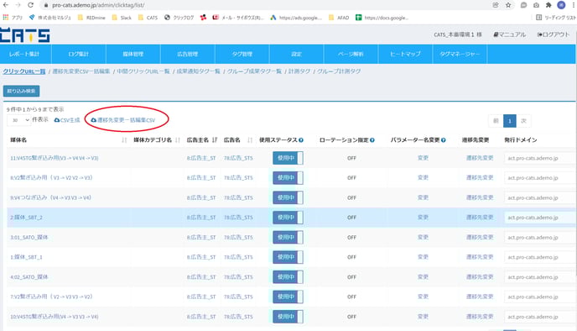Open the ログ集計 menu
The width and height of the screenshot is (577, 331).
coord(79,54)
